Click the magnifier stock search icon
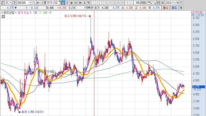The width and height of the screenshot is (206, 116). point(34,2)
